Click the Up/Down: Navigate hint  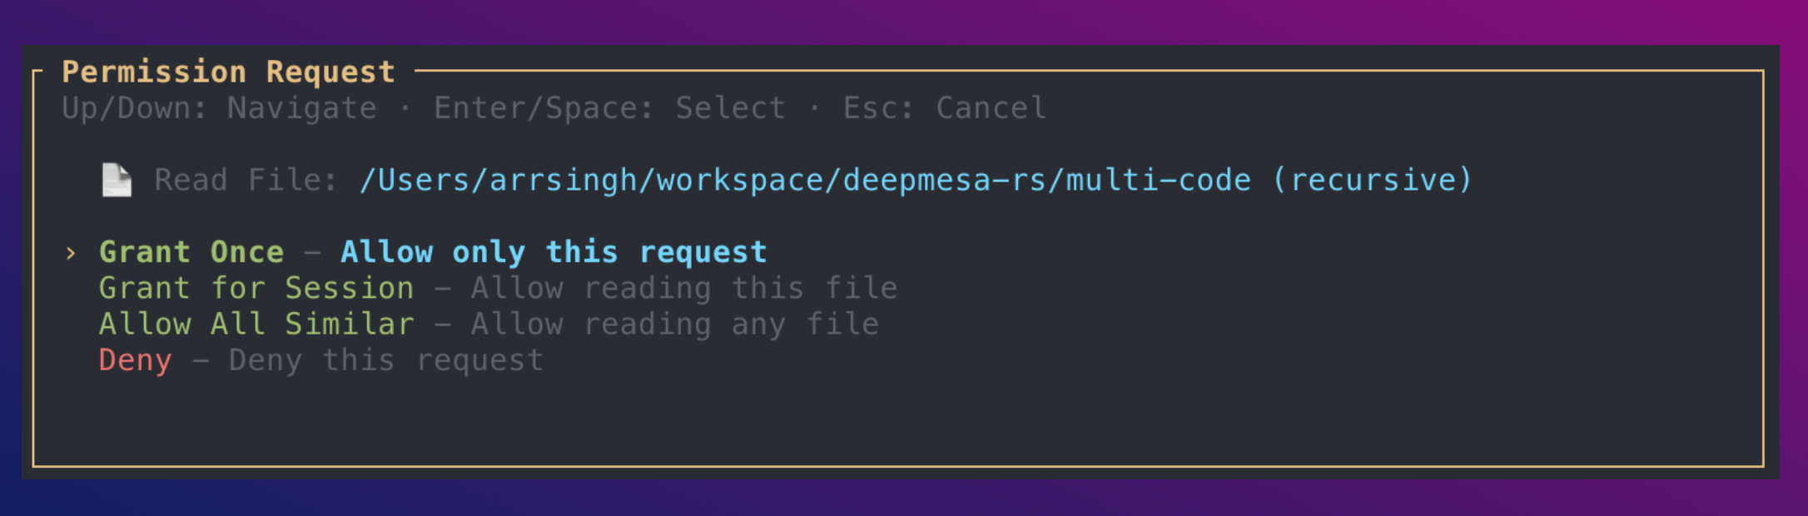point(218,107)
